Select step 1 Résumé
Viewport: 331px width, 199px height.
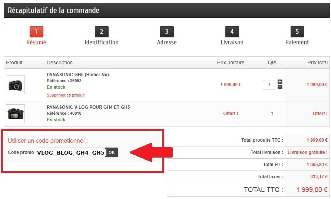click(36, 36)
